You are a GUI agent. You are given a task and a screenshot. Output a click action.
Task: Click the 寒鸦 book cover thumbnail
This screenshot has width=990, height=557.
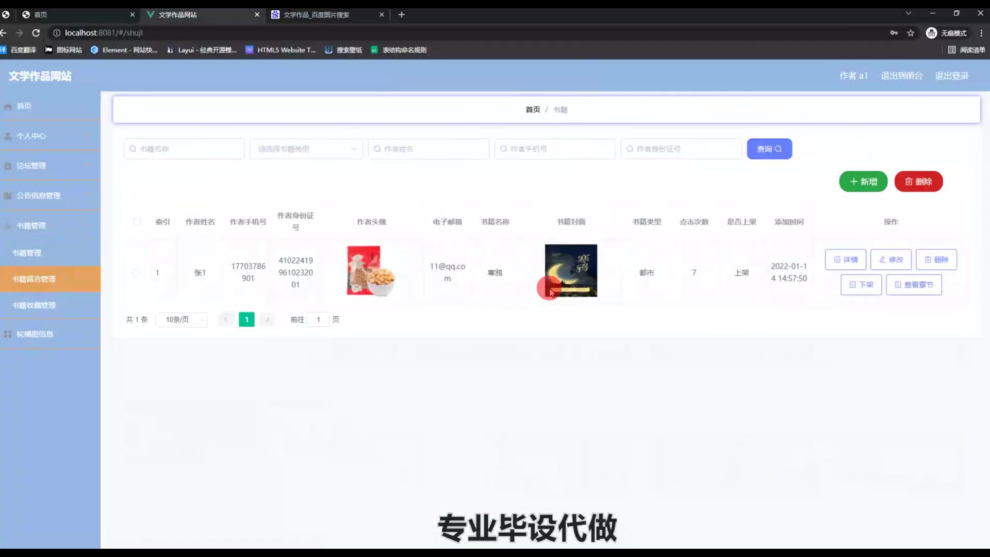[x=571, y=270]
